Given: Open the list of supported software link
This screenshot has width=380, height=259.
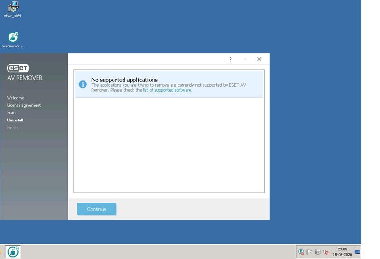Looking at the screenshot, I should point(167,90).
